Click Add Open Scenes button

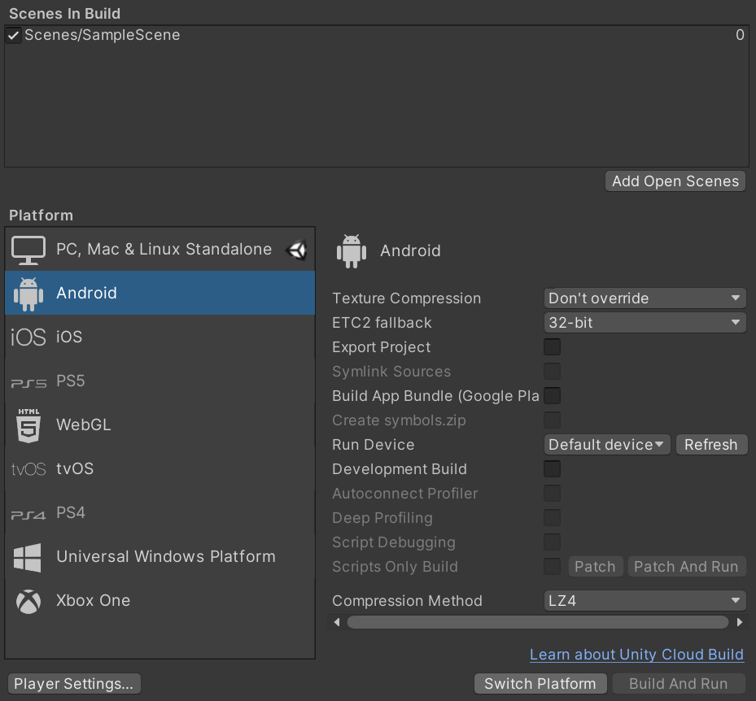pos(675,181)
